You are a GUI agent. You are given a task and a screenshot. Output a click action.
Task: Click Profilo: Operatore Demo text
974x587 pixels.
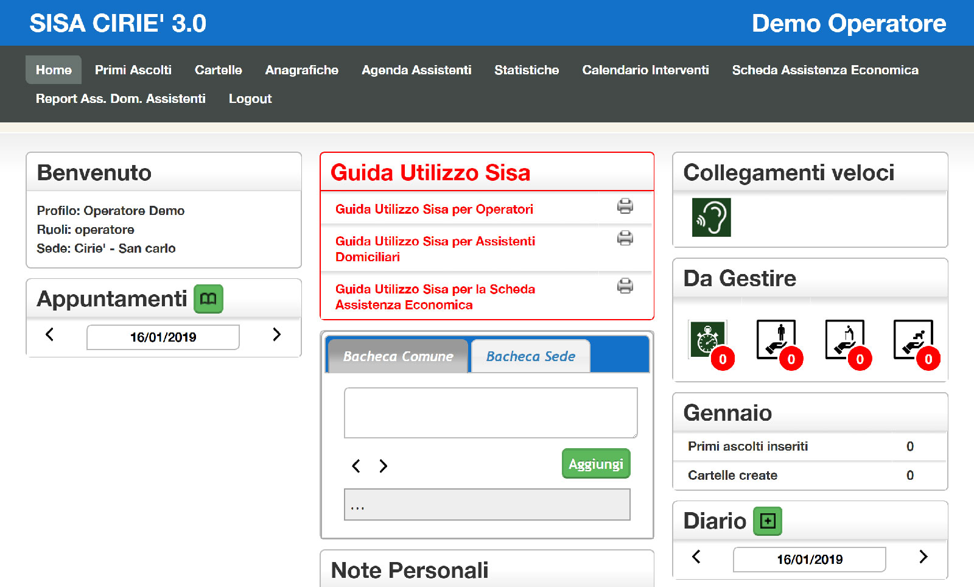(x=111, y=211)
